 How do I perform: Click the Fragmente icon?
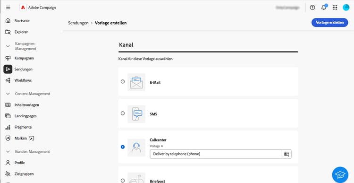(8, 127)
